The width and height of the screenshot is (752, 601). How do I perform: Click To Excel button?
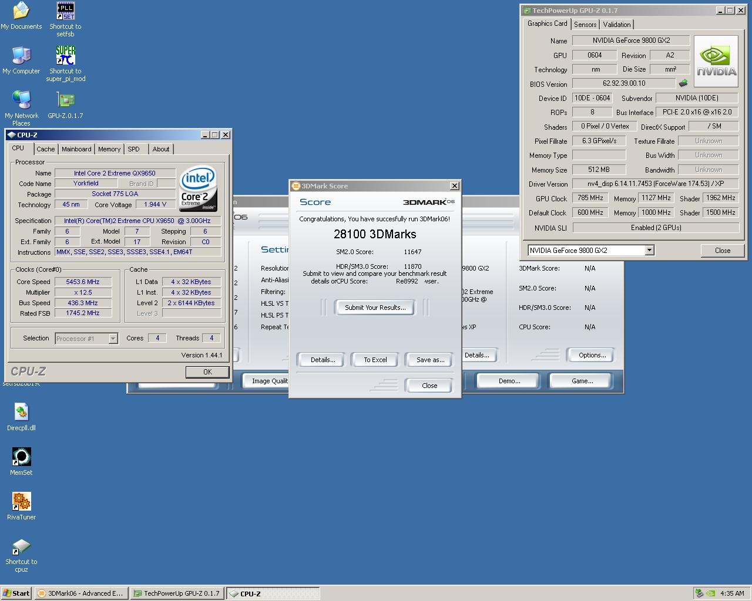(375, 360)
